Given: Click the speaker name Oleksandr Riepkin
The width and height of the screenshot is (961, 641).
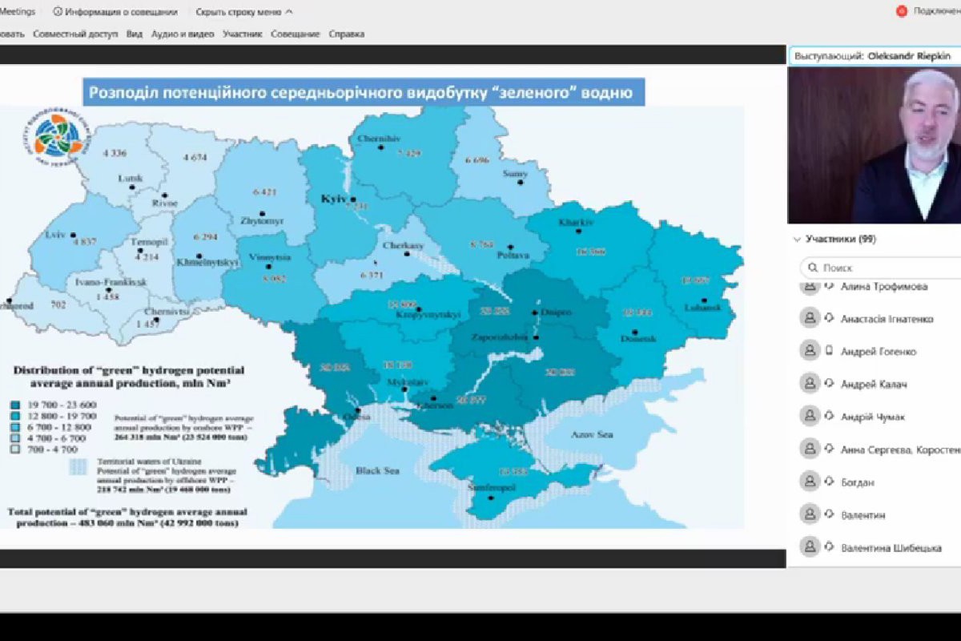Looking at the screenshot, I should [909, 56].
